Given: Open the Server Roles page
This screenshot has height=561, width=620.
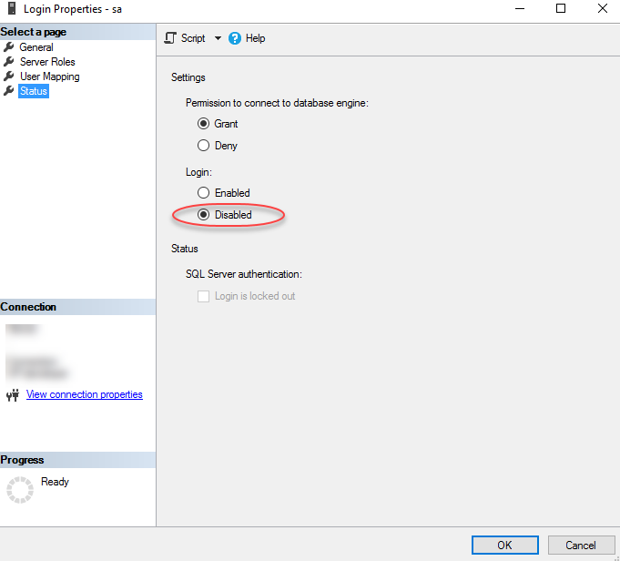Looking at the screenshot, I should [x=47, y=62].
